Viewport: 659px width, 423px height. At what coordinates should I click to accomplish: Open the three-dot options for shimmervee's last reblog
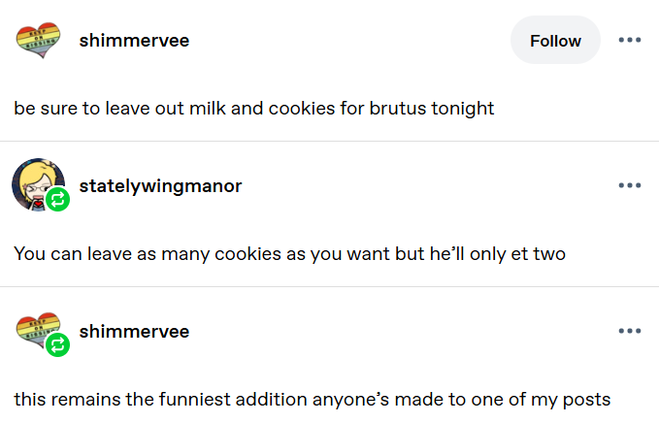(630, 331)
